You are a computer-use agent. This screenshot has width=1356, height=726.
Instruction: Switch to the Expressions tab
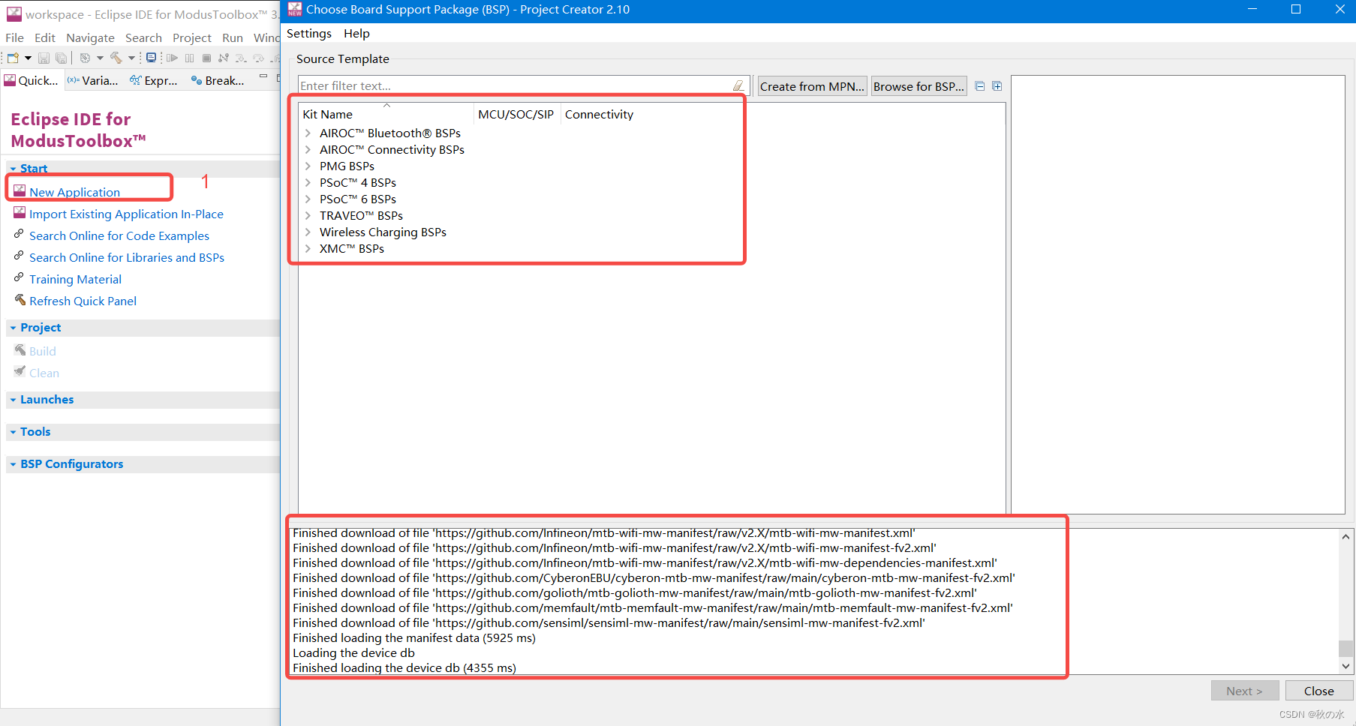coord(153,80)
